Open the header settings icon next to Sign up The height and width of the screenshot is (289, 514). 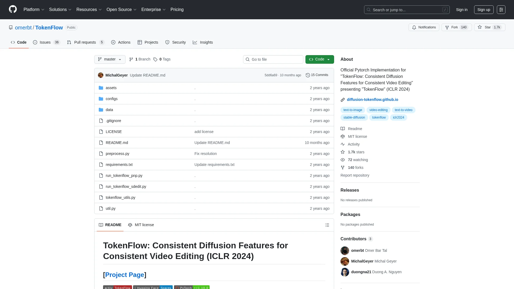pyautogui.click(x=501, y=10)
